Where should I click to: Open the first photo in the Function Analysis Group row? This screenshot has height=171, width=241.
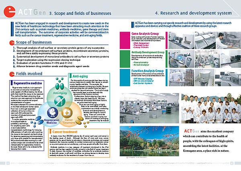point(182,78)
